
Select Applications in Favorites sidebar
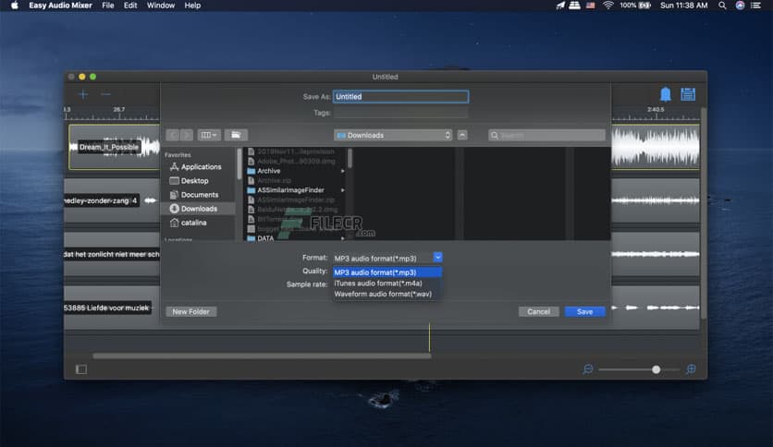(195, 167)
